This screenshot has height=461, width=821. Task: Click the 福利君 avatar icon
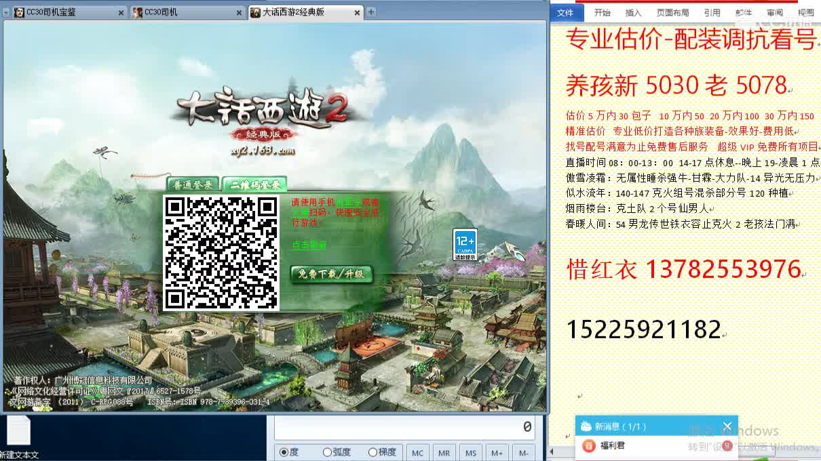[x=589, y=446]
